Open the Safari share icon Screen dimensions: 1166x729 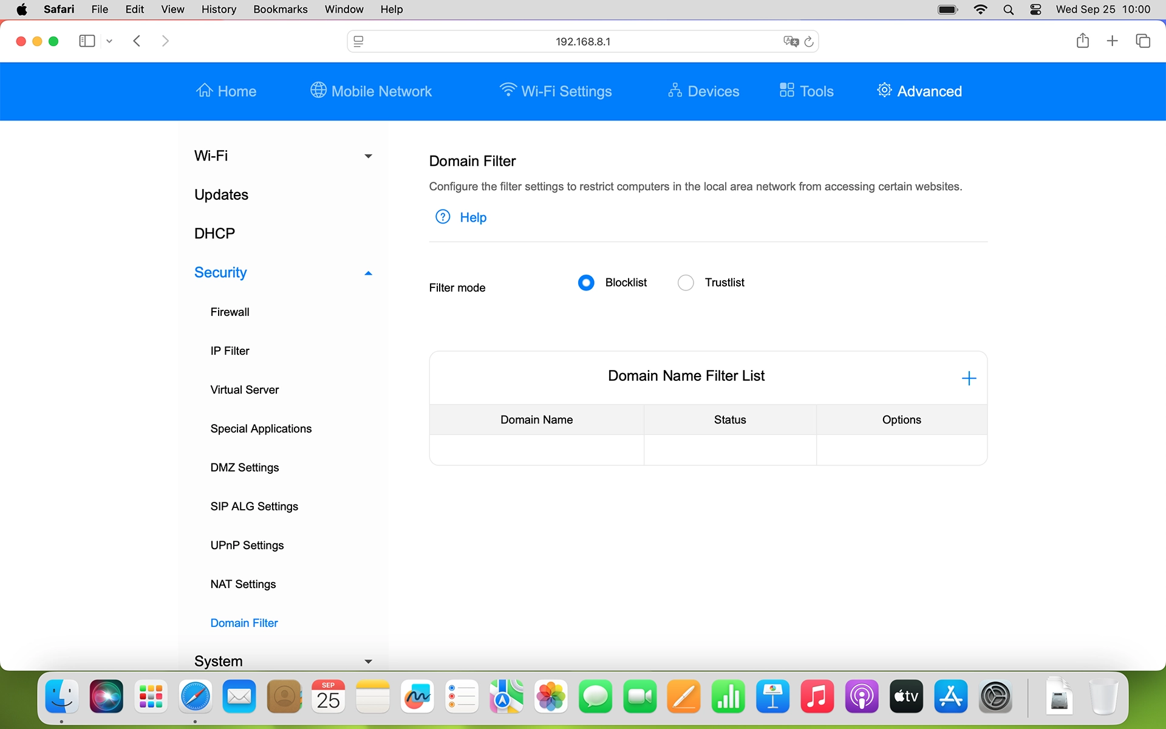(1082, 41)
